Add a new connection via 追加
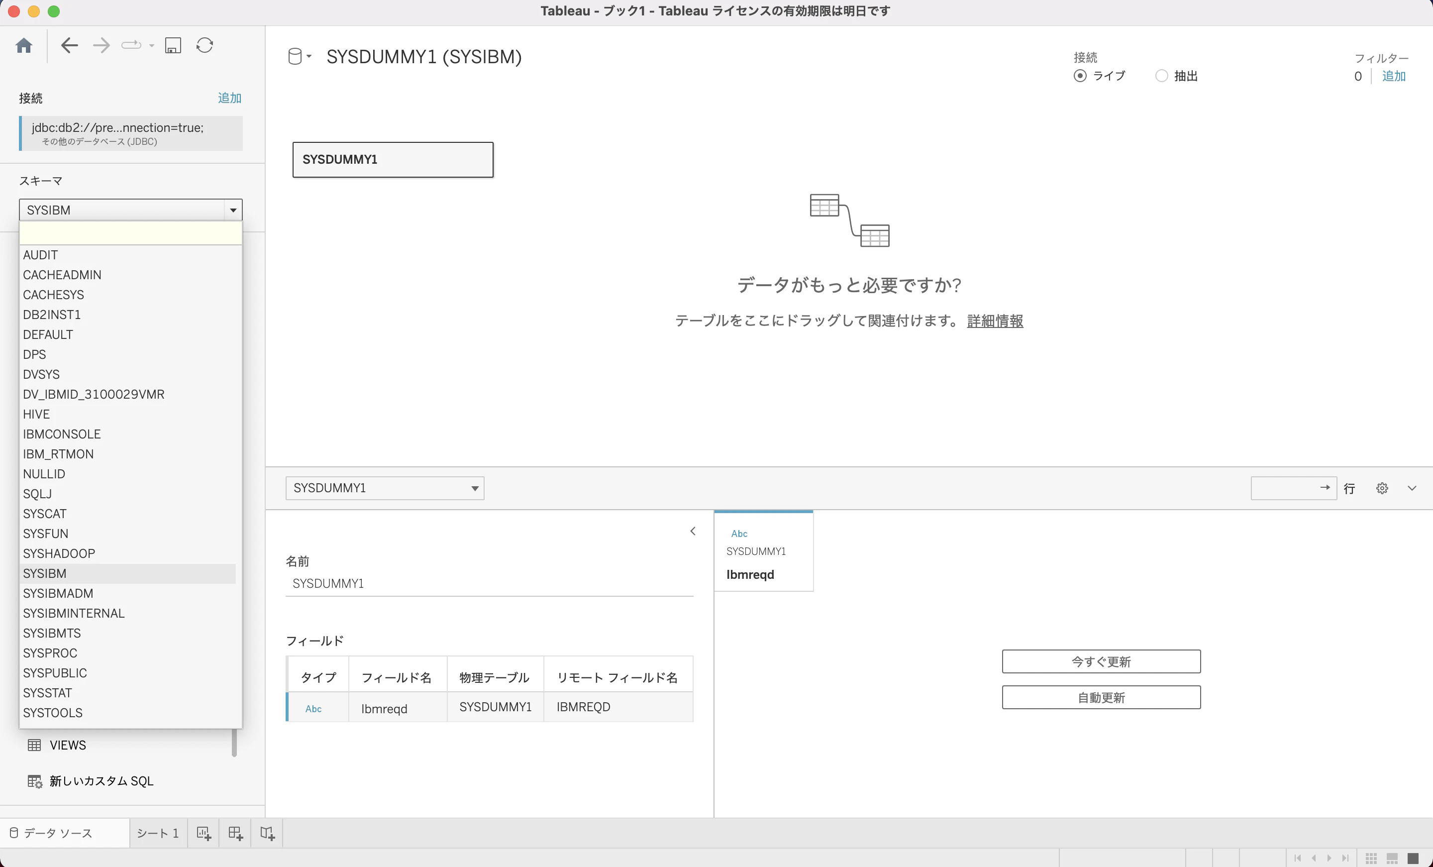The width and height of the screenshot is (1433, 867). [x=230, y=98]
